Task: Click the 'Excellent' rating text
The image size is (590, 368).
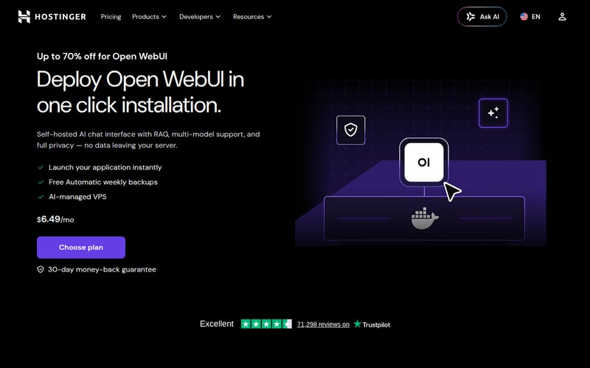Action: click(x=216, y=324)
